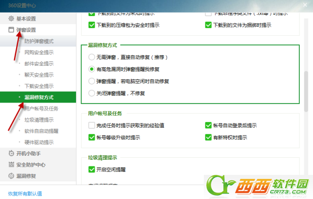Select 邮件安全提示 in the sidebar
The height and width of the screenshot is (199, 313).
click(38, 64)
